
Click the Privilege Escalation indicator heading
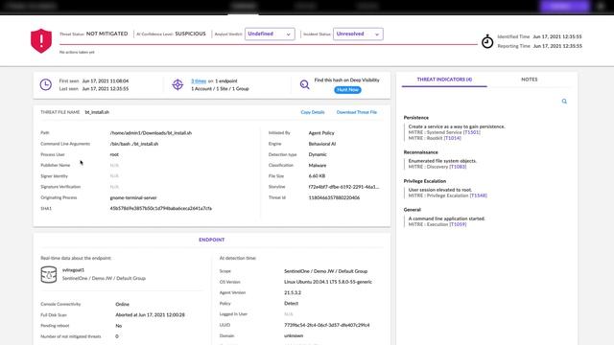click(425, 181)
